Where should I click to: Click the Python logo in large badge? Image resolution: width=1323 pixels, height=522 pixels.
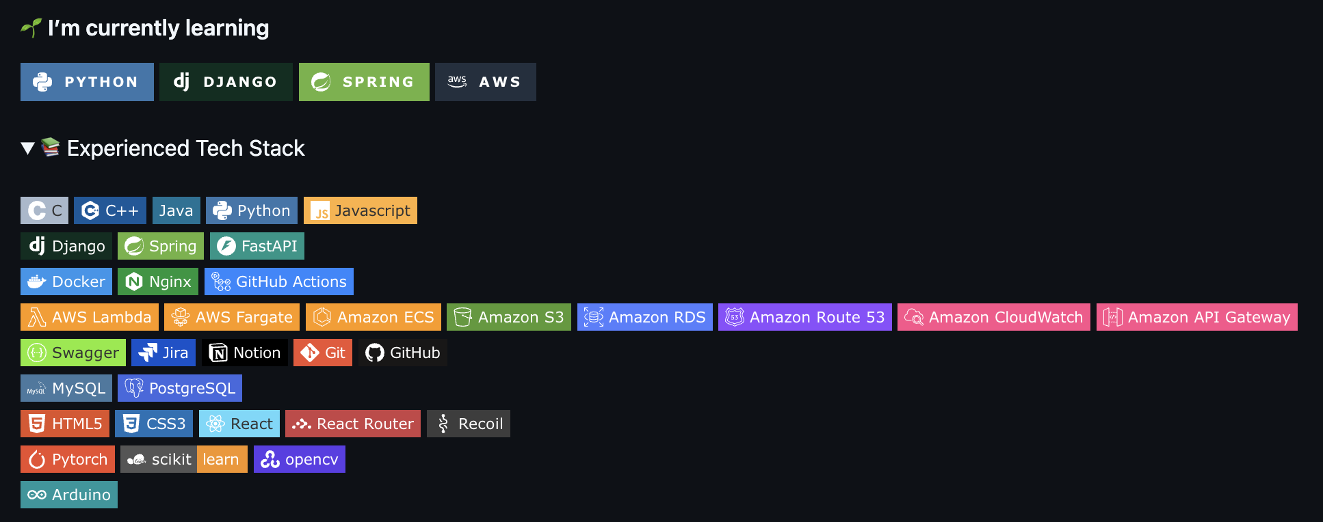pos(42,82)
